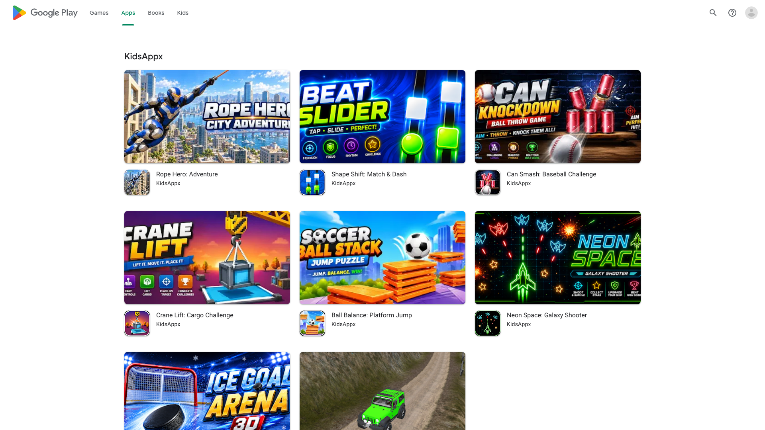Click KidsAppx under Rope Hero: Adventure

168,184
